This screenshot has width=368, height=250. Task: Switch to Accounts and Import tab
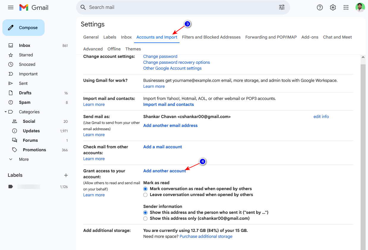[x=157, y=37]
